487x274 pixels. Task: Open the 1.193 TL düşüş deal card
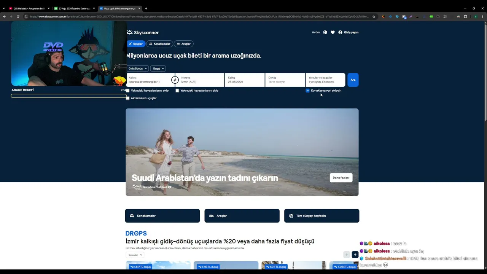click(x=226, y=265)
